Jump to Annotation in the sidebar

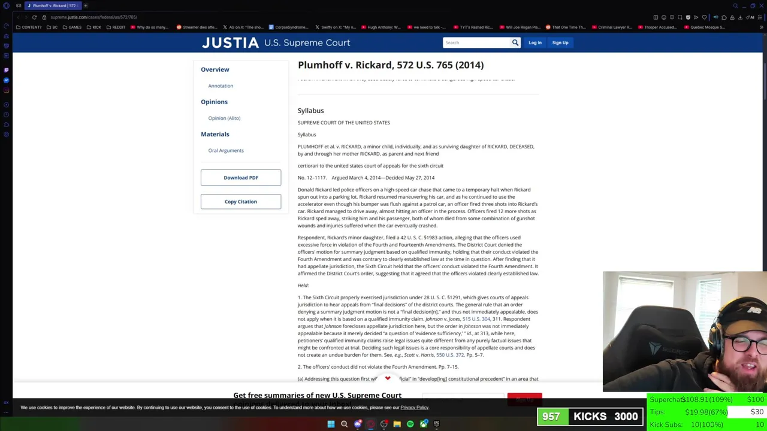click(221, 86)
